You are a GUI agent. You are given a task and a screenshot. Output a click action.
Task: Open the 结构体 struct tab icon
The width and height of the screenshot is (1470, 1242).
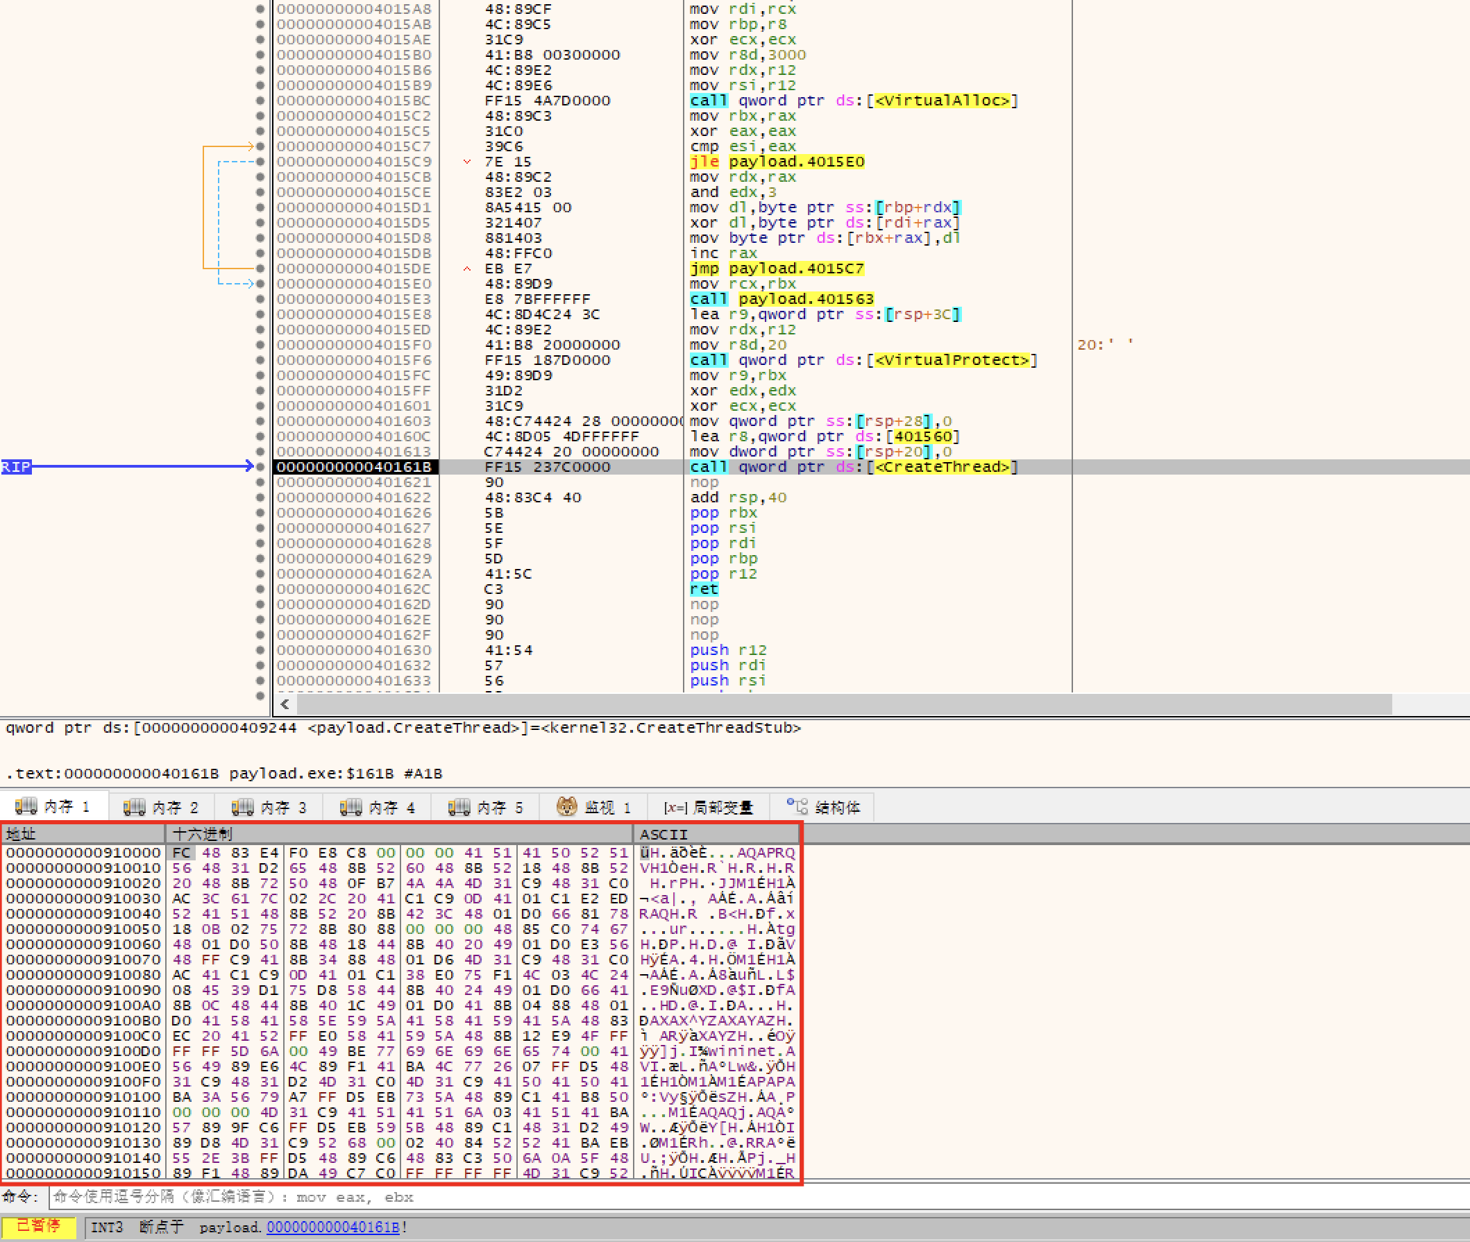tap(797, 807)
